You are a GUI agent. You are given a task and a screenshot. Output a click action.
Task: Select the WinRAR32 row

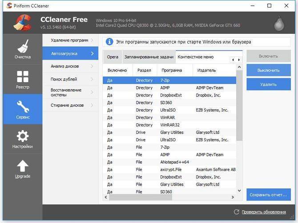click(169, 125)
